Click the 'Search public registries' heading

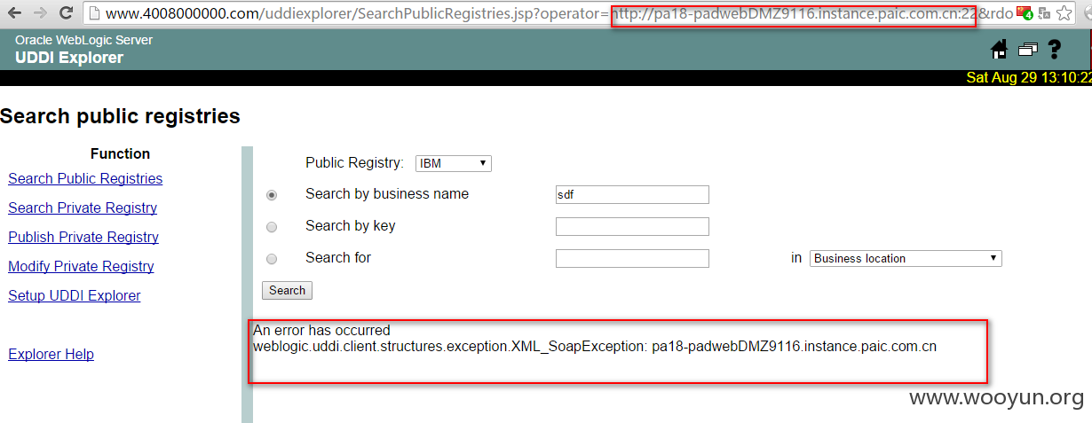coord(120,116)
